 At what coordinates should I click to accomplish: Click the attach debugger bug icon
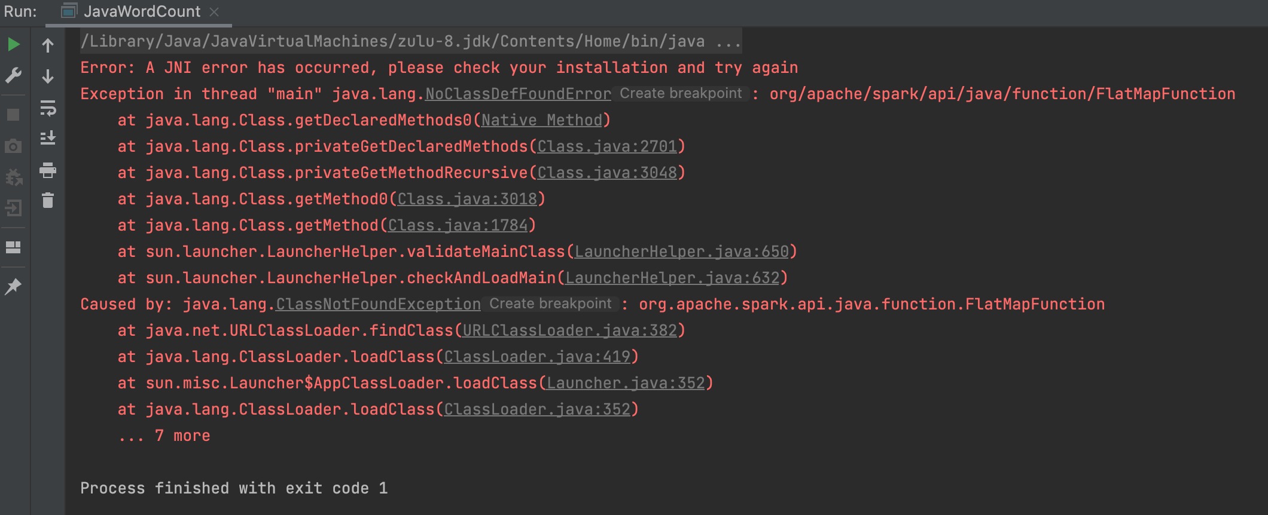point(13,177)
